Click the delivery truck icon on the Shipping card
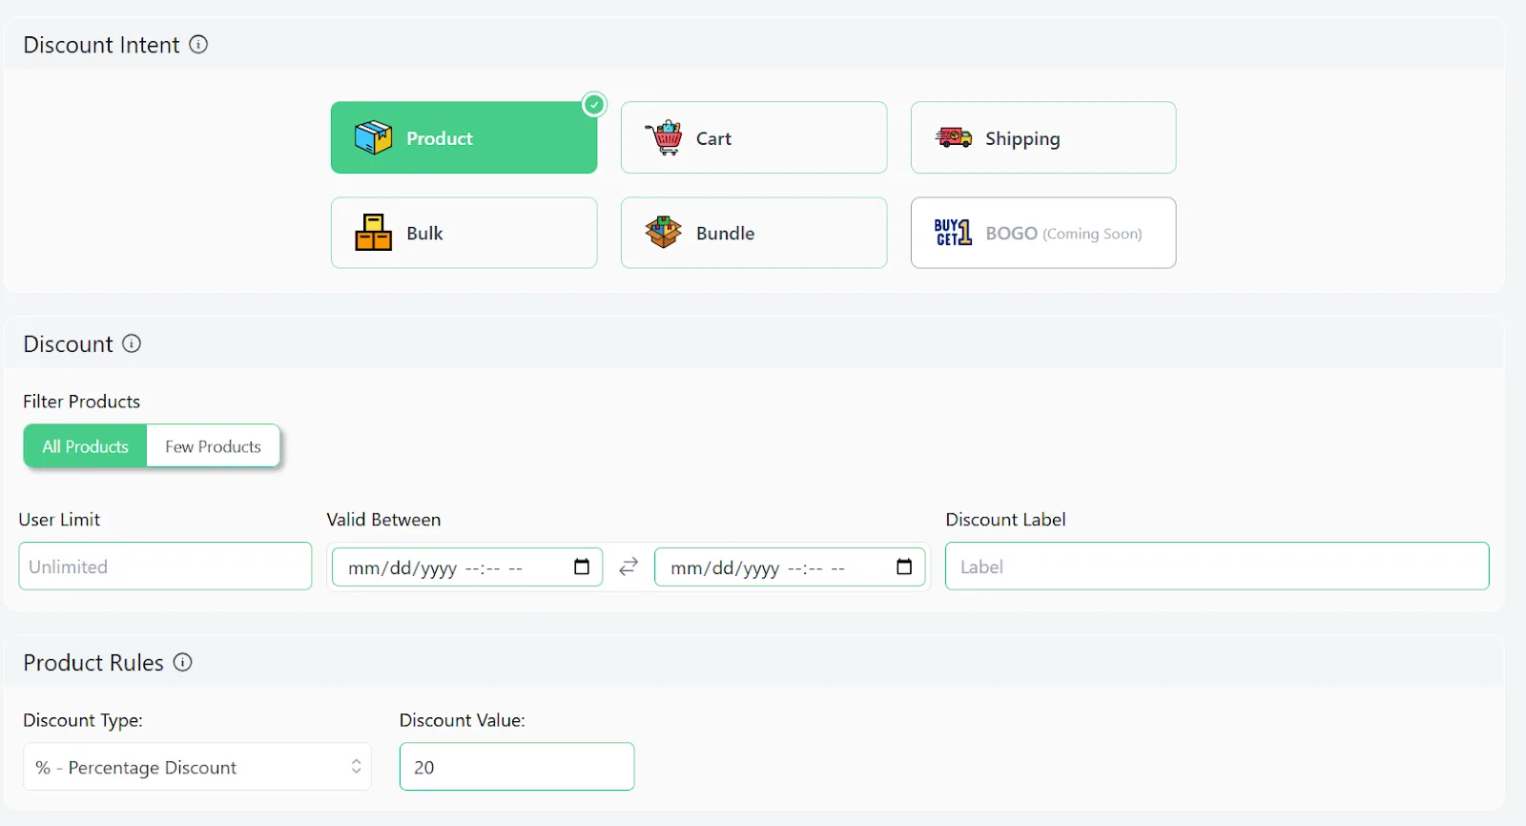 tap(953, 137)
